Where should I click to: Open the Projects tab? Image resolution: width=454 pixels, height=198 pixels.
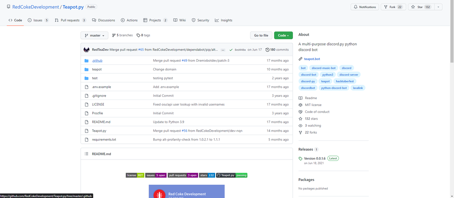click(x=155, y=20)
